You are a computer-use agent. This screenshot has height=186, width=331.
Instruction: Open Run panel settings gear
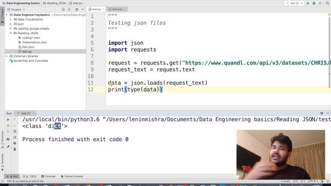point(322,113)
